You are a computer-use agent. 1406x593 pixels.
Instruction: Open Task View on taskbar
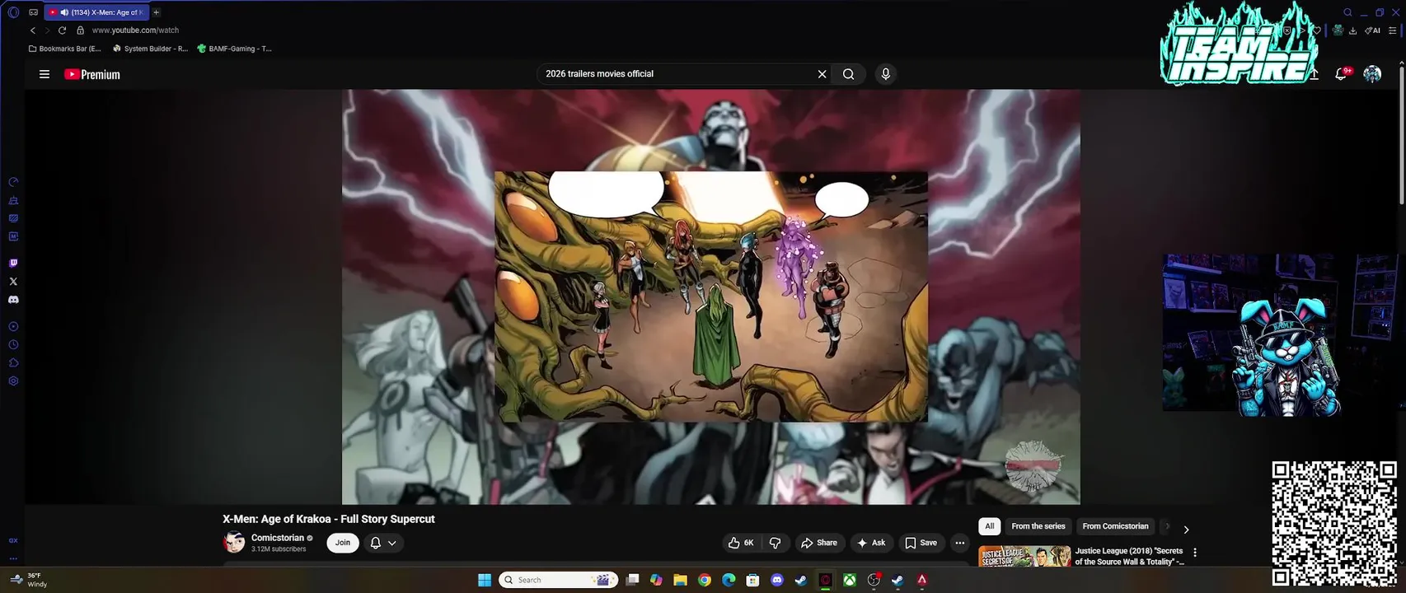pos(632,580)
